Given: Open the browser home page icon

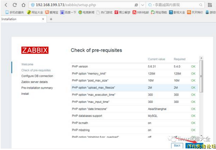Looking at the screenshot, I should coord(24,5).
